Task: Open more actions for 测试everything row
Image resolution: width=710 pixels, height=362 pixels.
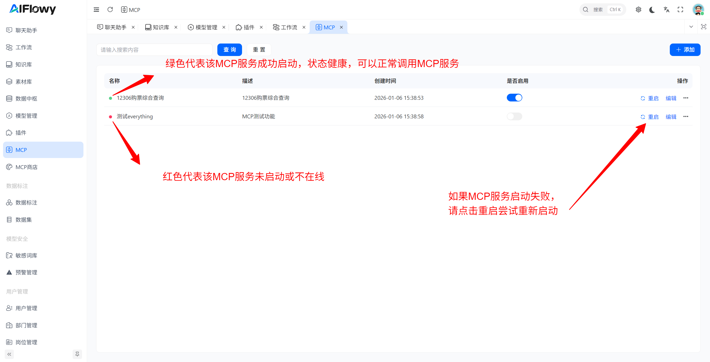Action: click(x=686, y=116)
